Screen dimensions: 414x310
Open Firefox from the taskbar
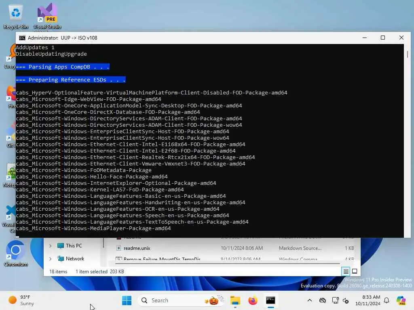click(x=253, y=300)
